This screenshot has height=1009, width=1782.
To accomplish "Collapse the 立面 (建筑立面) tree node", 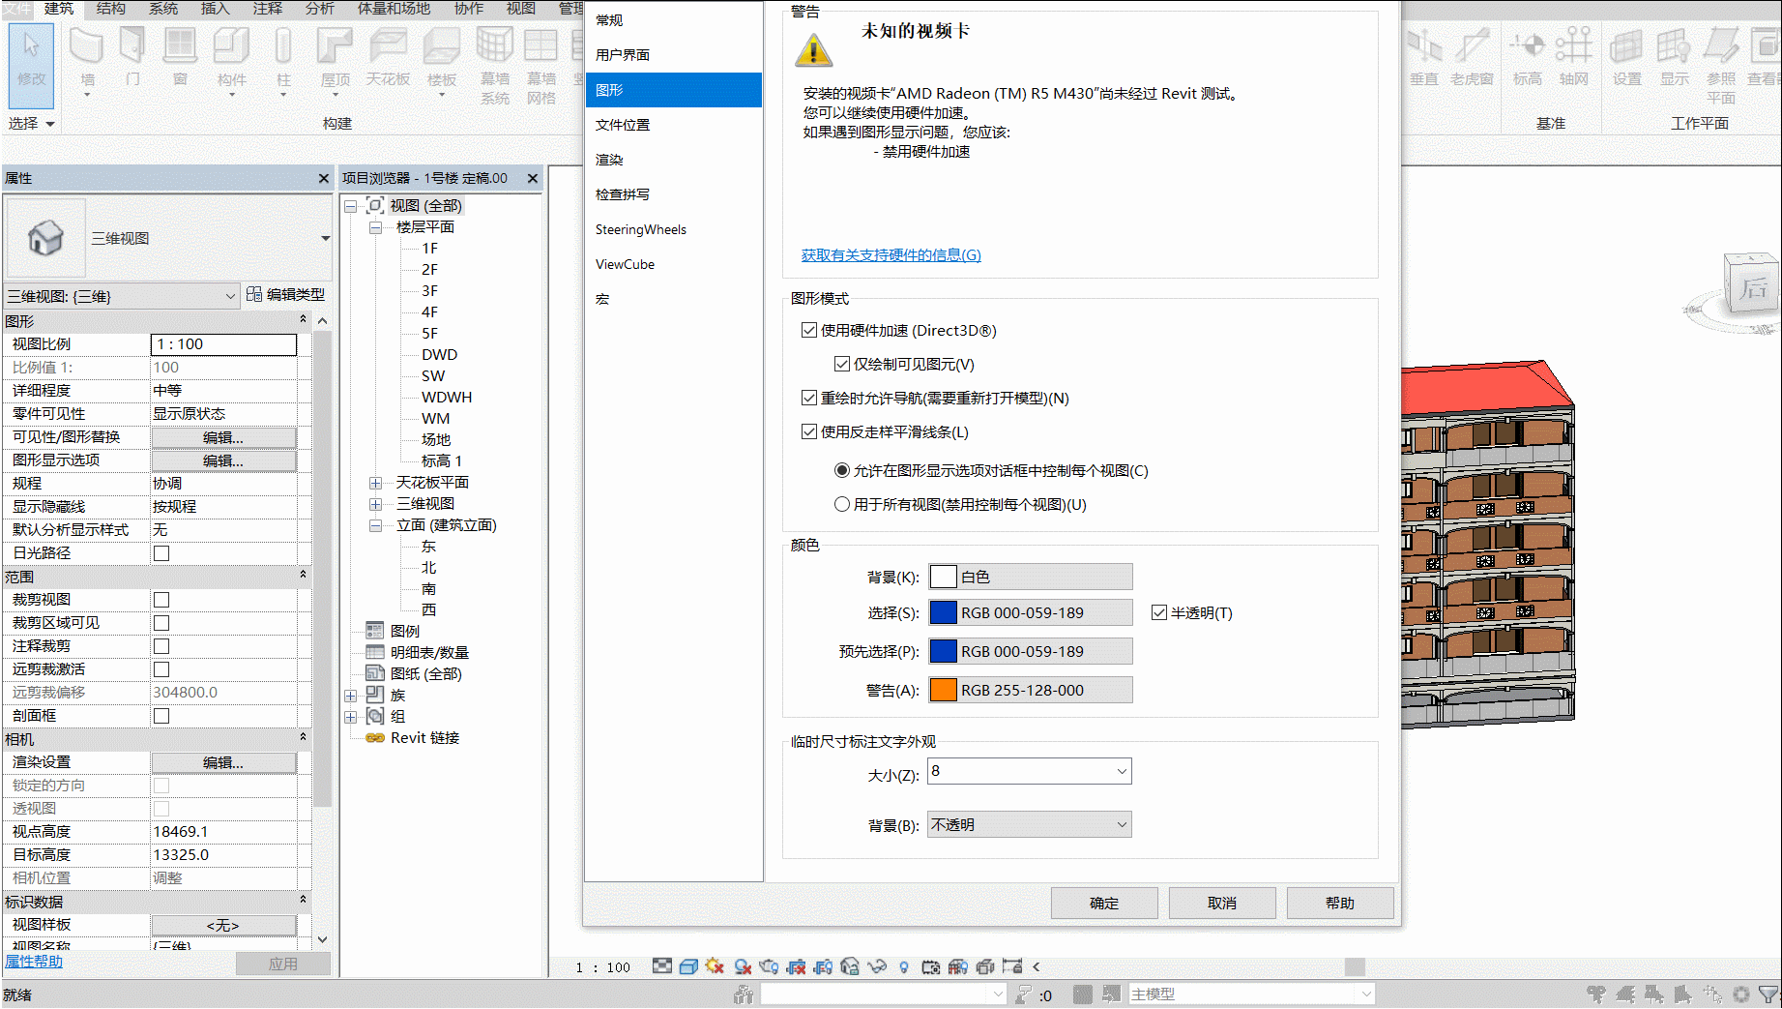I will (375, 525).
